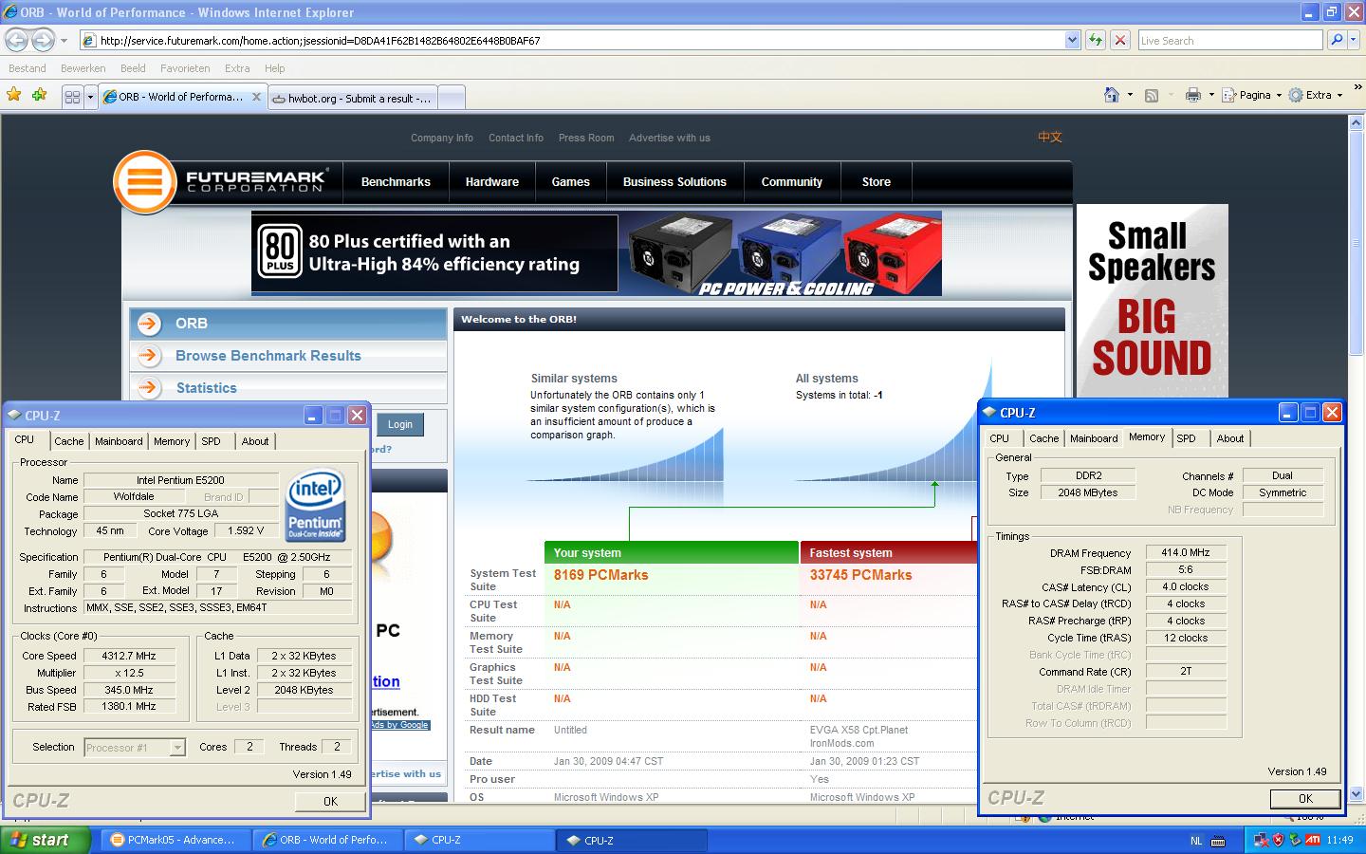Click the Futuremark orange logo
The width and height of the screenshot is (1366, 854).
pos(145,181)
